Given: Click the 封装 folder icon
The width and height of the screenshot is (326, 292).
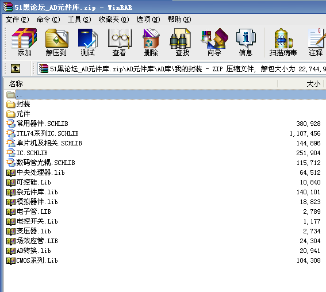Looking at the screenshot, I should click(x=10, y=104).
